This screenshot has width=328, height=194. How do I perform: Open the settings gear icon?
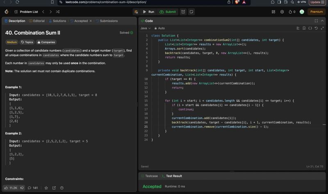pos(282,12)
